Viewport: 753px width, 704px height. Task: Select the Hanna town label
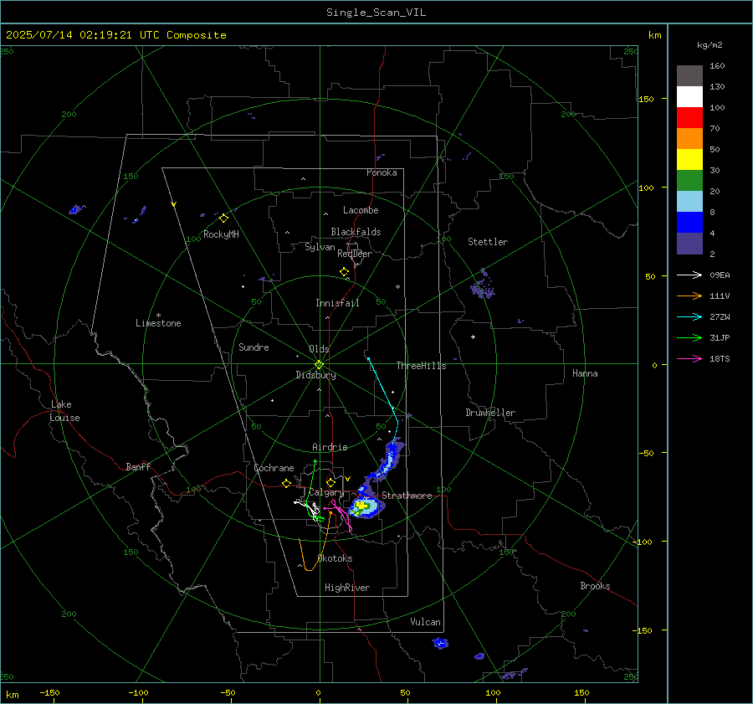[x=585, y=373]
